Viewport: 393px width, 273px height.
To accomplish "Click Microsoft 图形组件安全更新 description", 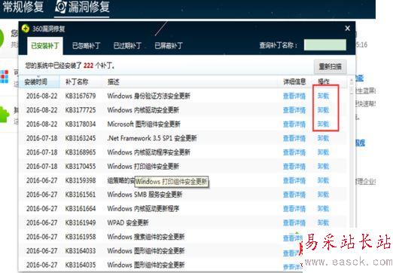I will [x=144, y=124].
